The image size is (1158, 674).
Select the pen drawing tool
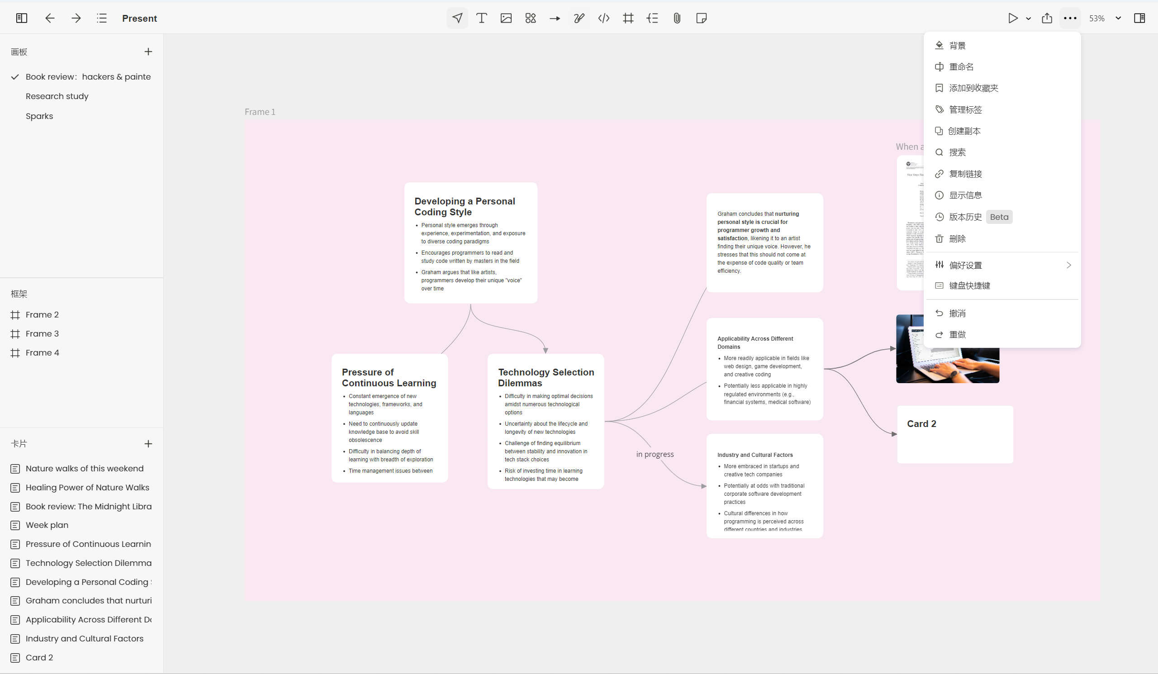(x=579, y=18)
